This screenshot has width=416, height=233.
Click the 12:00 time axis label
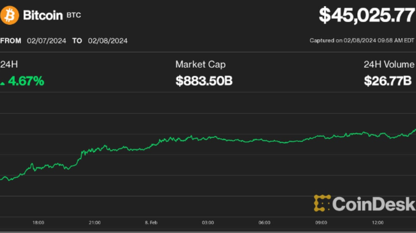coord(377,223)
